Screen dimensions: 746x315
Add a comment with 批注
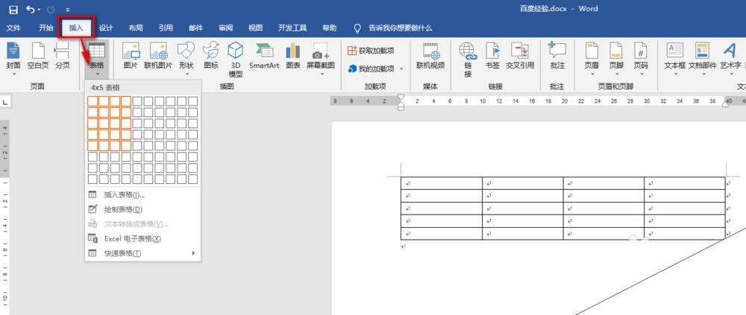(557, 56)
